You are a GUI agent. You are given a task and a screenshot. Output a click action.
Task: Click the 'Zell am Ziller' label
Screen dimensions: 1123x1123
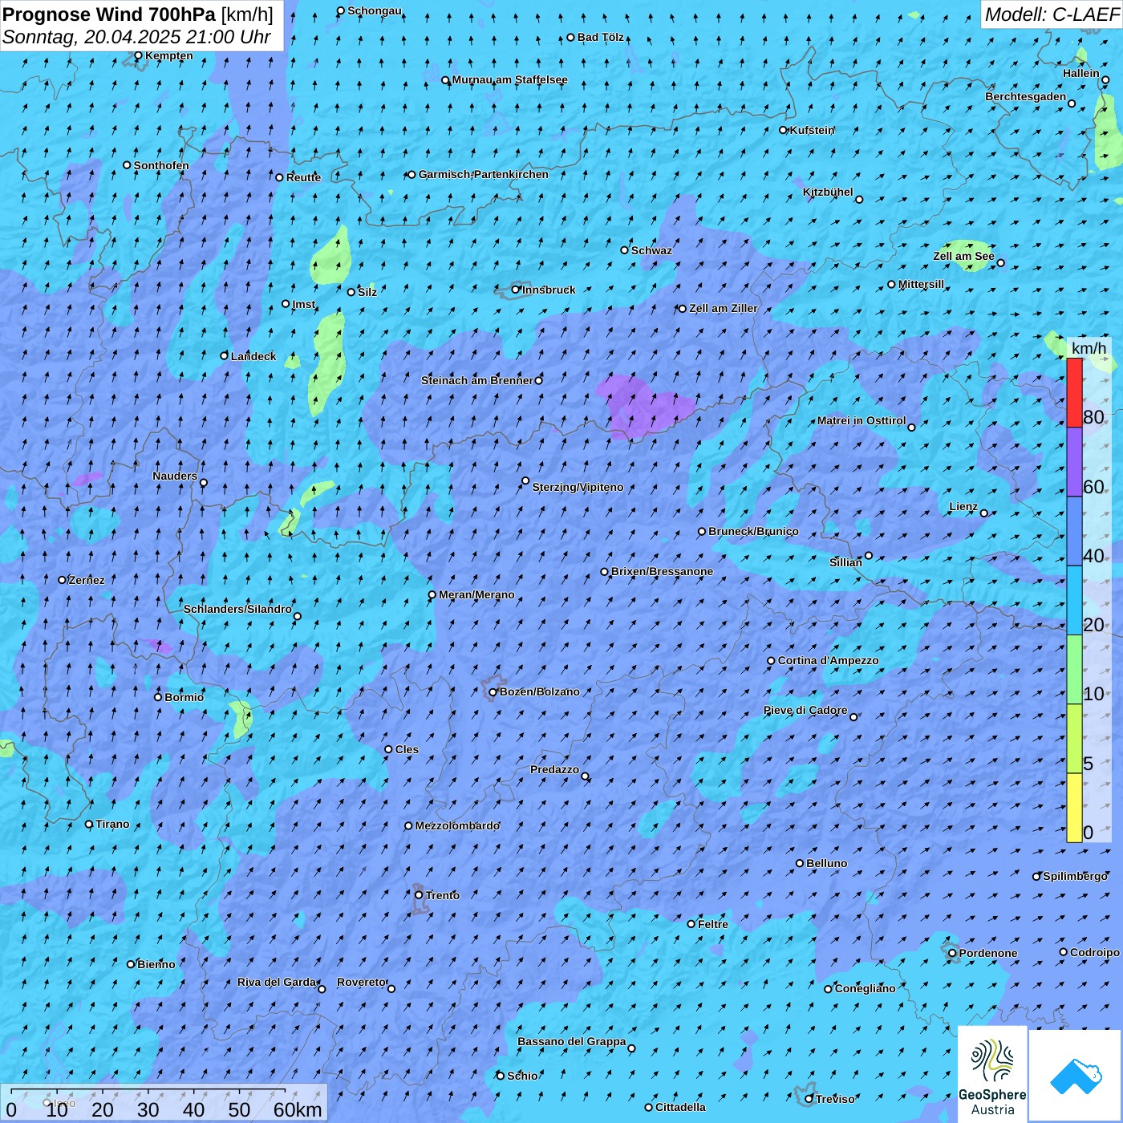[x=723, y=308]
